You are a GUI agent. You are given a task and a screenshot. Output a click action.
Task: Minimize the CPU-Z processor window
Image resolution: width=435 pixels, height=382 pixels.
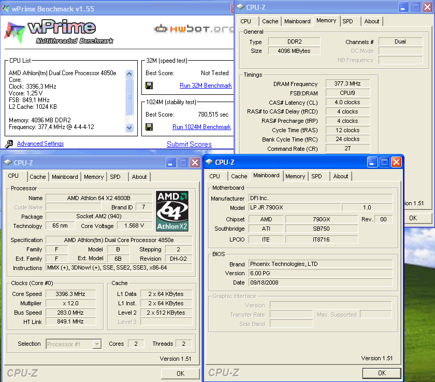coord(170,162)
